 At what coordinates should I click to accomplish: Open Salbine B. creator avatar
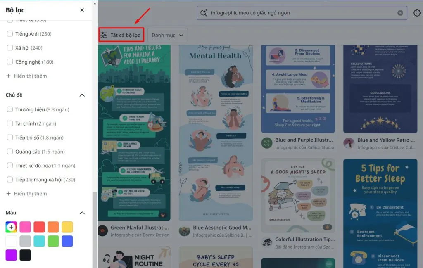184,231
